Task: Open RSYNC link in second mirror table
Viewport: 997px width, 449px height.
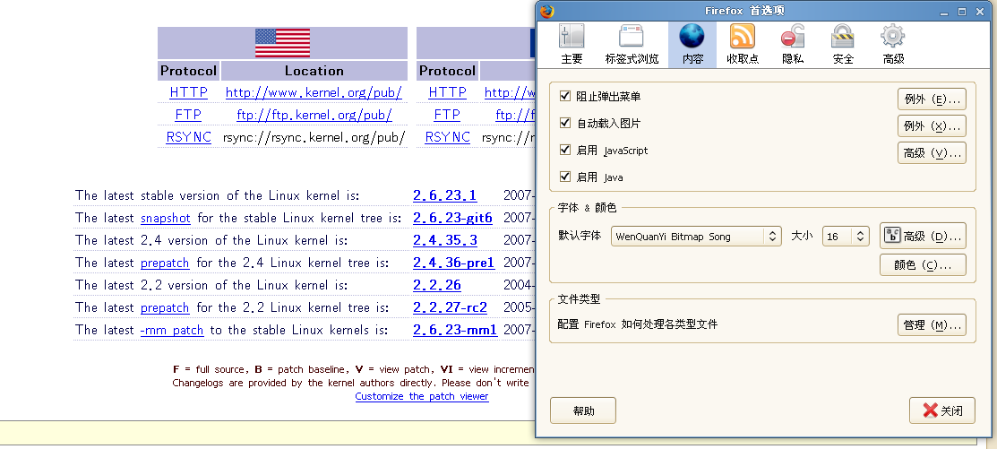Action: [447, 137]
